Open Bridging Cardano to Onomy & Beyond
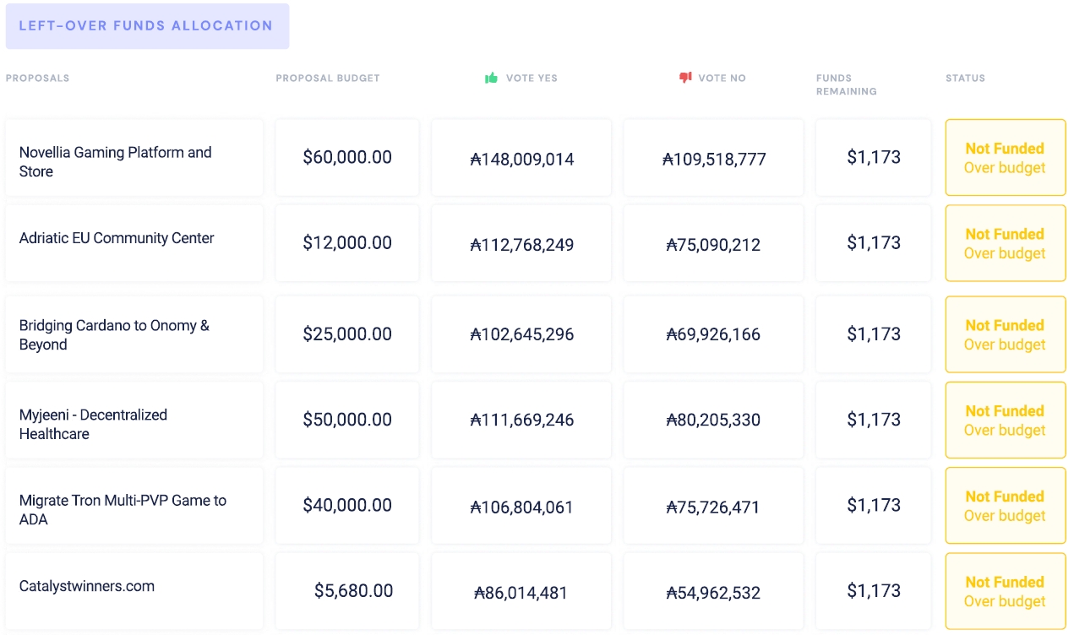This screenshot has height=635, width=1074. click(x=114, y=335)
